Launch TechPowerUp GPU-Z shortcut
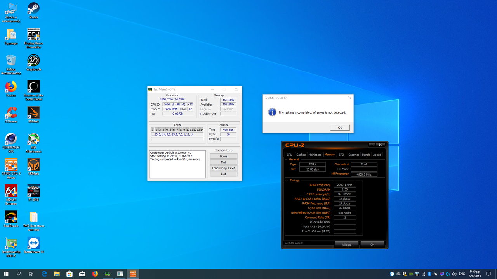 coord(11,247)
